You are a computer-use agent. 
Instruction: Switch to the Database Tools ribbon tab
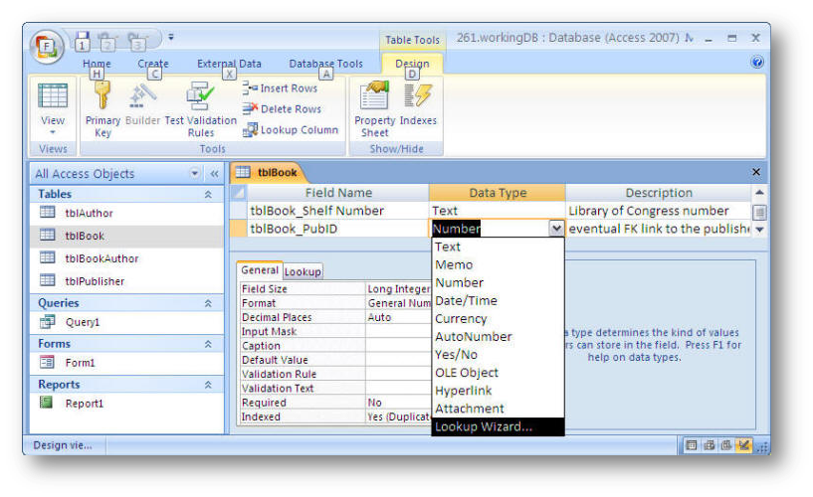(x=325, y=64)
